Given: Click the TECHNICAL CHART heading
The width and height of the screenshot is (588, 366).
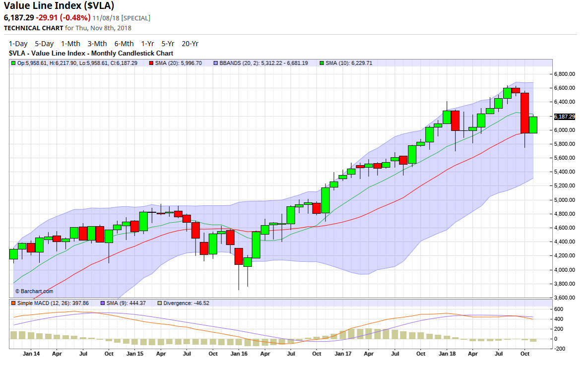Looking at the screenshot, I should (33, 28).
